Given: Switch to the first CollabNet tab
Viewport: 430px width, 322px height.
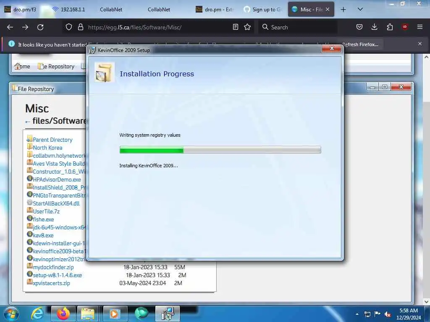Looking at the screenshot, I should (111, 9).
